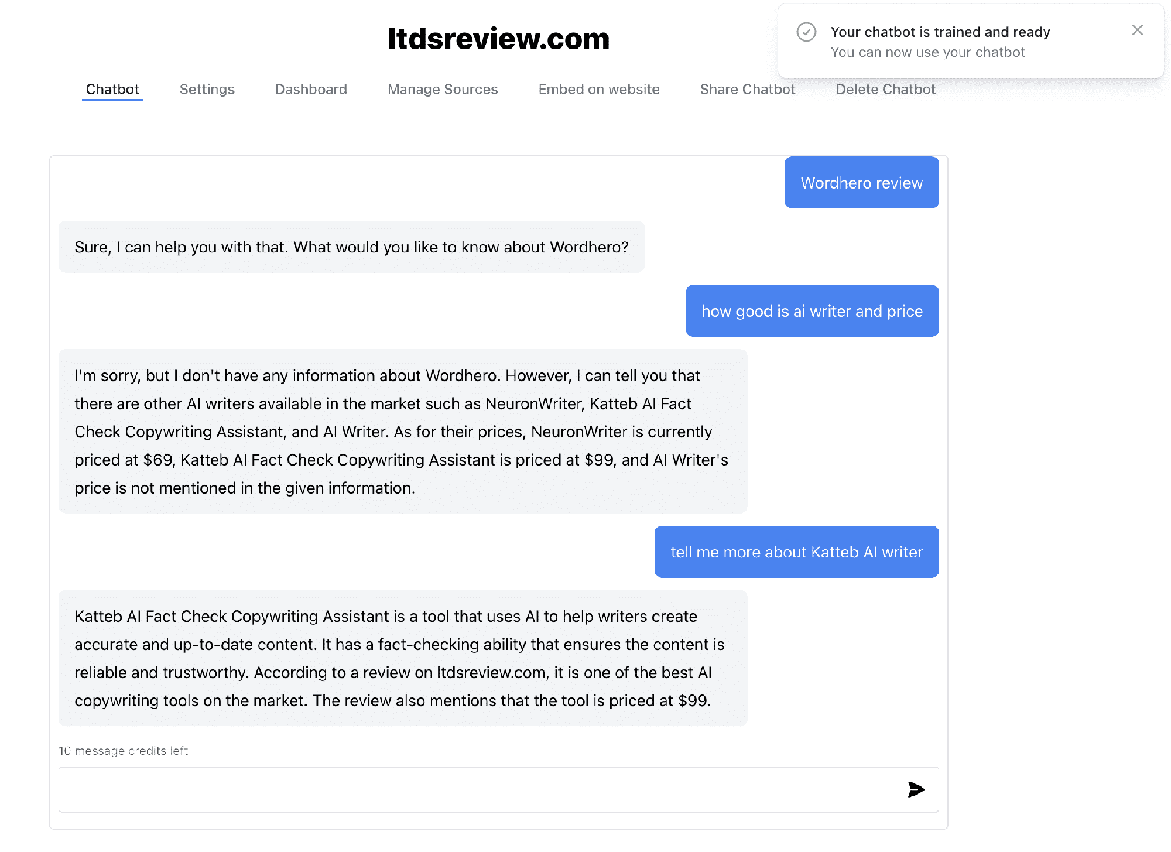Select Delete Chatbot
This screenshot has width=1171, height=852.
(886, 89)
